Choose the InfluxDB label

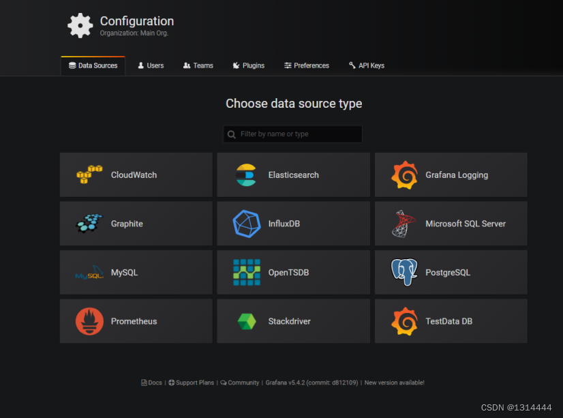[x=284, y=224]
